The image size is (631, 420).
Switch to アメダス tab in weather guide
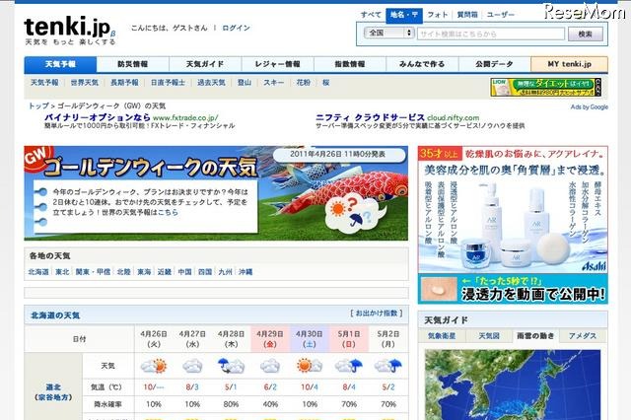coord(582,336)
